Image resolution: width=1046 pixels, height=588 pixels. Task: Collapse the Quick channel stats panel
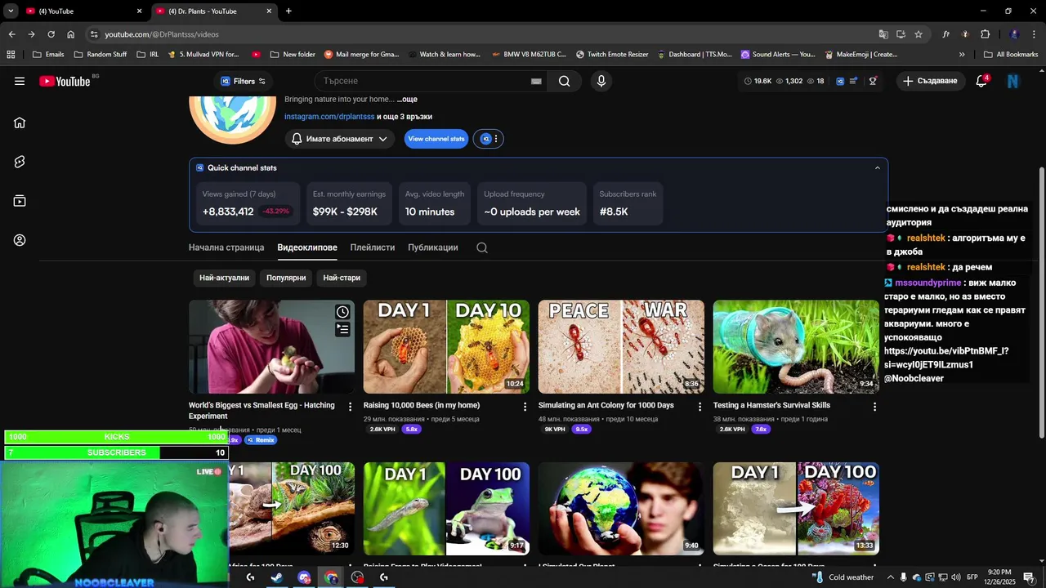coord(878,168)
